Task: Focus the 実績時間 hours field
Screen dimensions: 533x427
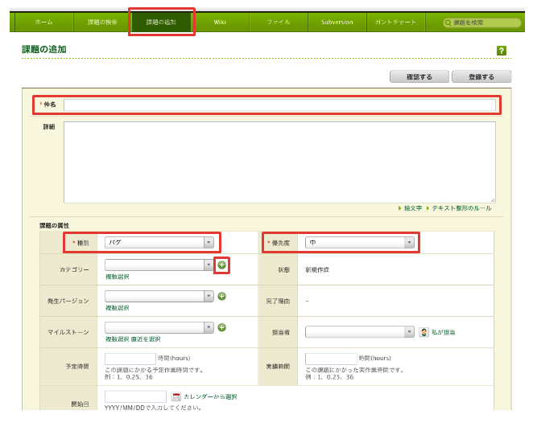Action: point(331,359)
